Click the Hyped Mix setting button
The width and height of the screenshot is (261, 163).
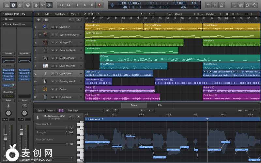24,53
